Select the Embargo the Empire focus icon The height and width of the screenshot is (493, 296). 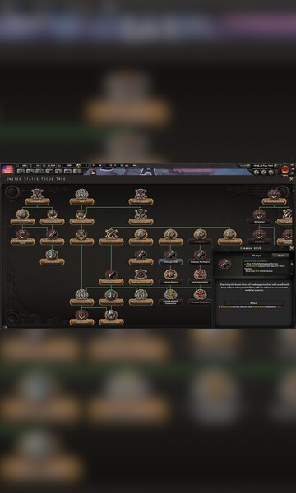coord(200,254)
